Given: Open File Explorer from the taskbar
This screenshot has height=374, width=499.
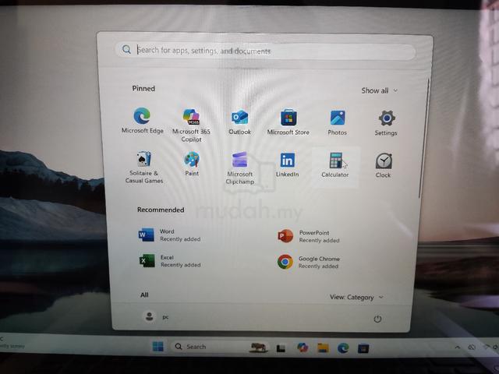Looking at the screenshot, I should pyautogui.click(x=323, y=348).
